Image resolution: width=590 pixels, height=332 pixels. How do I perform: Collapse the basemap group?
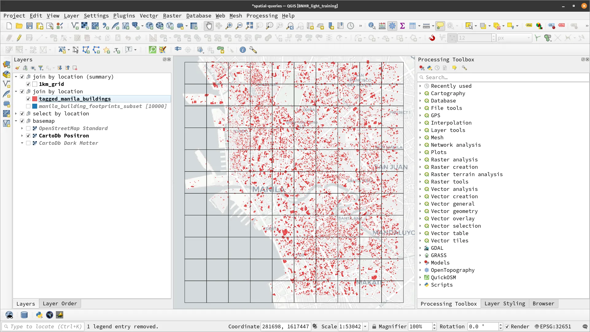point(16,121)
